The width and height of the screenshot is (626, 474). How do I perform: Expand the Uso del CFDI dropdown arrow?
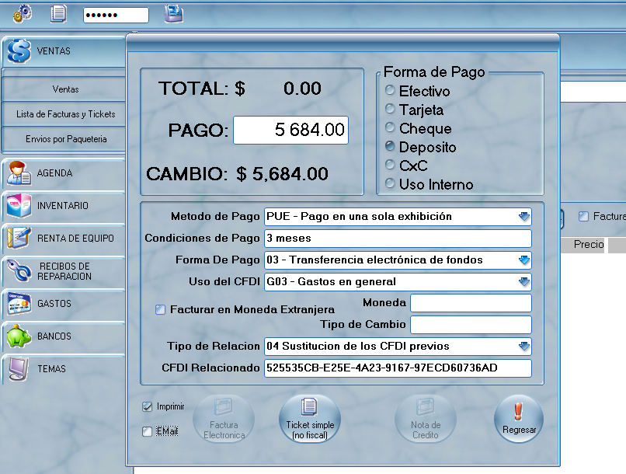point(523,282)
